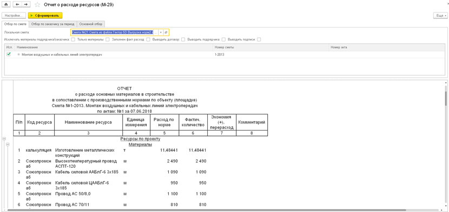449x212 pixels.
Task: Click the vertical report scrollbar thumb
Action: click(x=446, y=99)
